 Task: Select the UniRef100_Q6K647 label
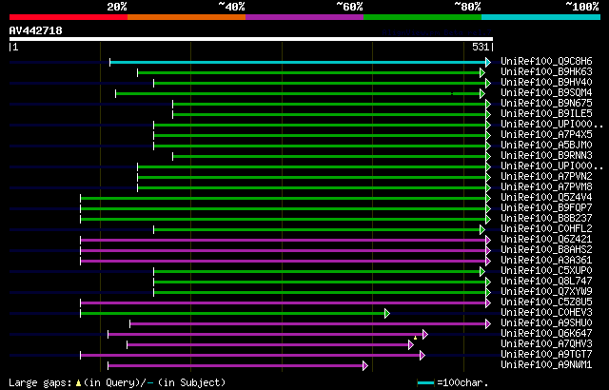546,334
